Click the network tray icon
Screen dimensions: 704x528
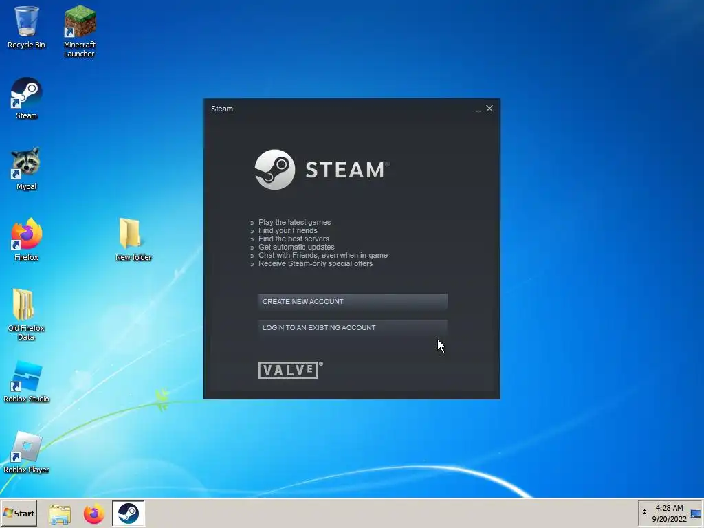click(x=696, y=514)
